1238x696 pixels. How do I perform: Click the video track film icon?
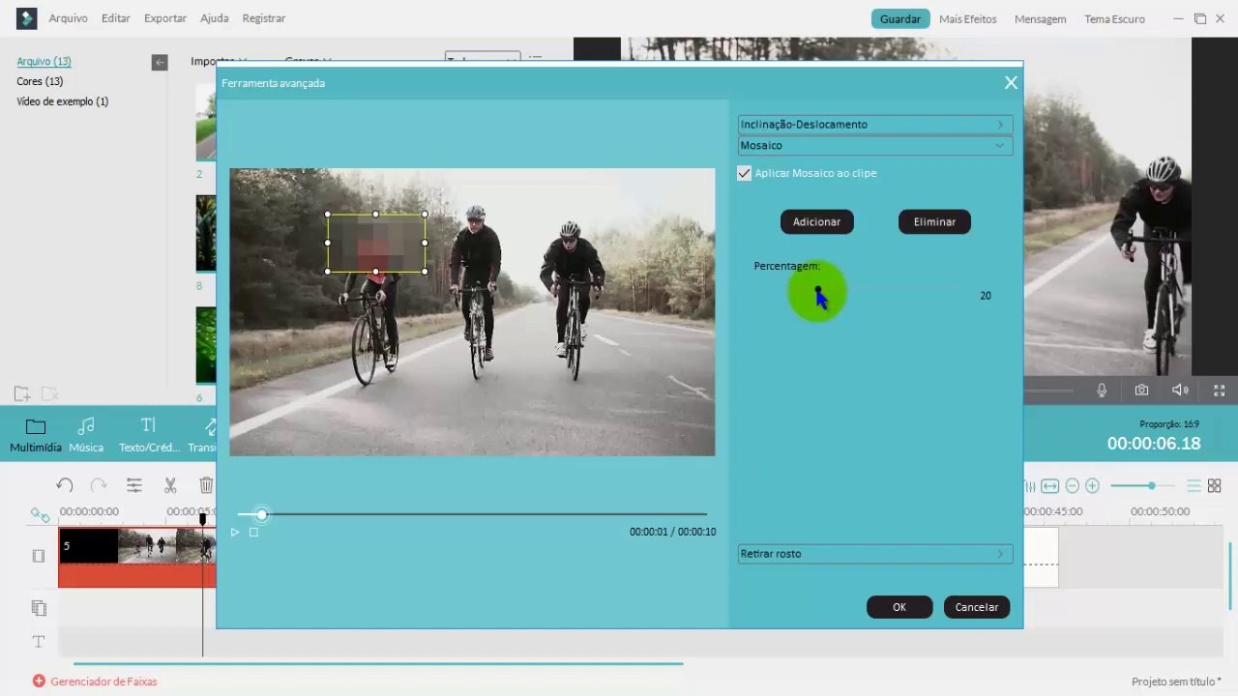click(39, 556)
